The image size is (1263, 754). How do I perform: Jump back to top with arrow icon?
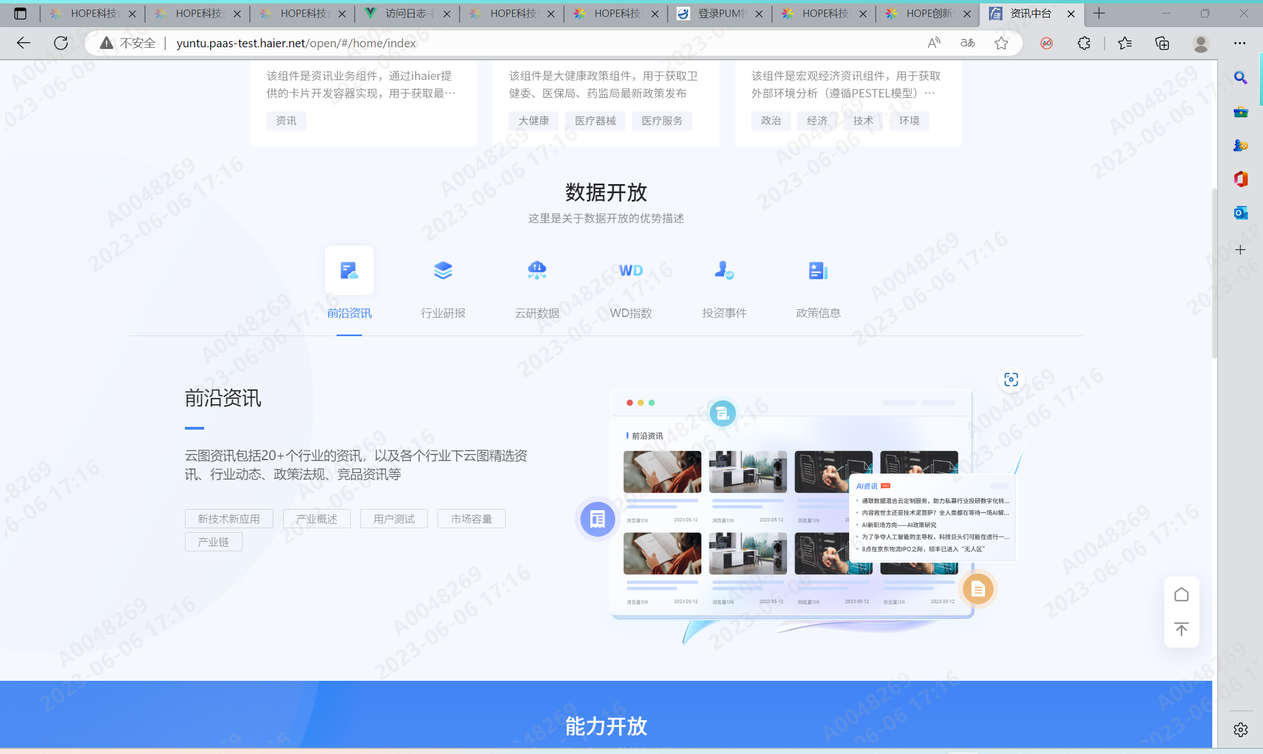click(1181, 629)
